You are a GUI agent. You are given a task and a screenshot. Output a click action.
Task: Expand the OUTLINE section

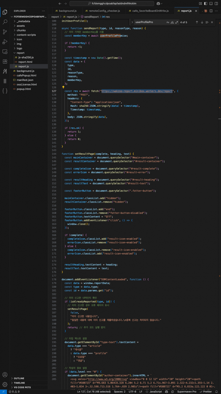(x=19, y=378)
